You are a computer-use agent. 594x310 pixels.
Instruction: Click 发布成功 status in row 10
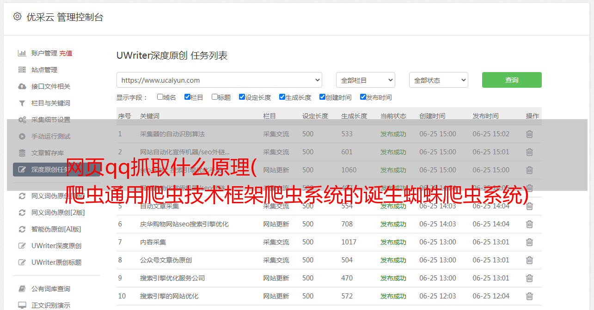[x=393, y=296]
